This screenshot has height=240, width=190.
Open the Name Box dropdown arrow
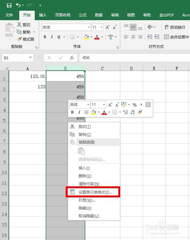tap(31, 57)
